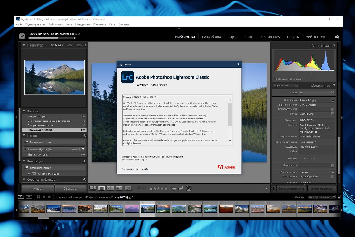Click the Импорт button
Image resolution: width=355 pixels, height=237 pixels.
(x=38, y=188)
